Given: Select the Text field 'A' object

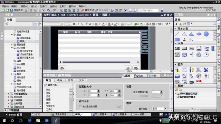Looking at the screenshot, I should (x=184, y=40).
